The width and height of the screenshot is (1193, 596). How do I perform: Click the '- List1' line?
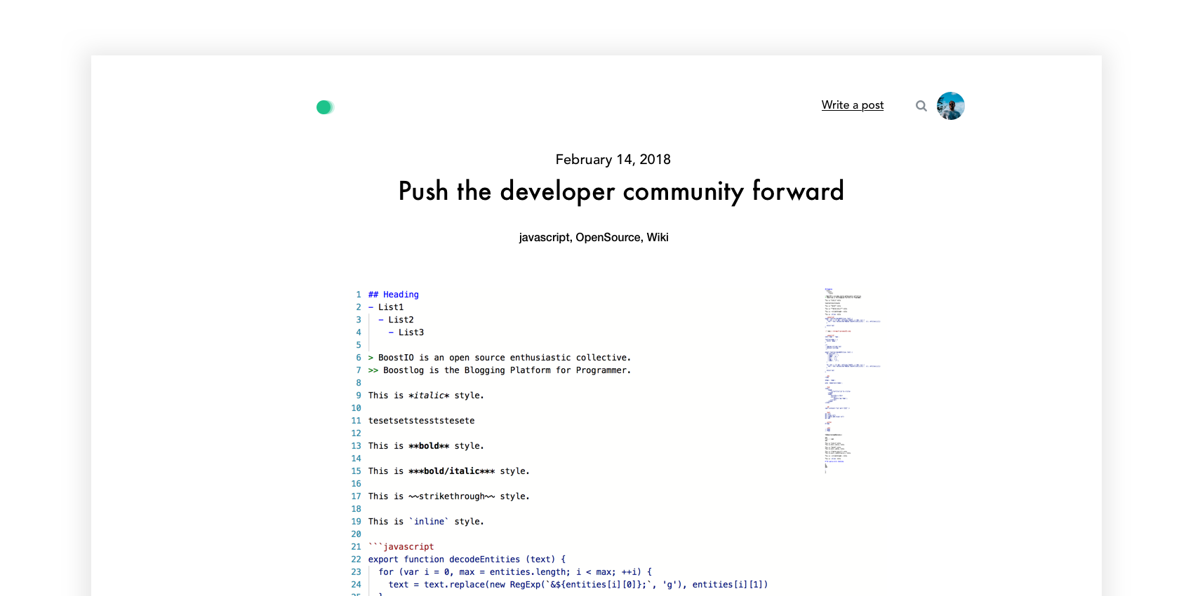[x=386, y=307]
